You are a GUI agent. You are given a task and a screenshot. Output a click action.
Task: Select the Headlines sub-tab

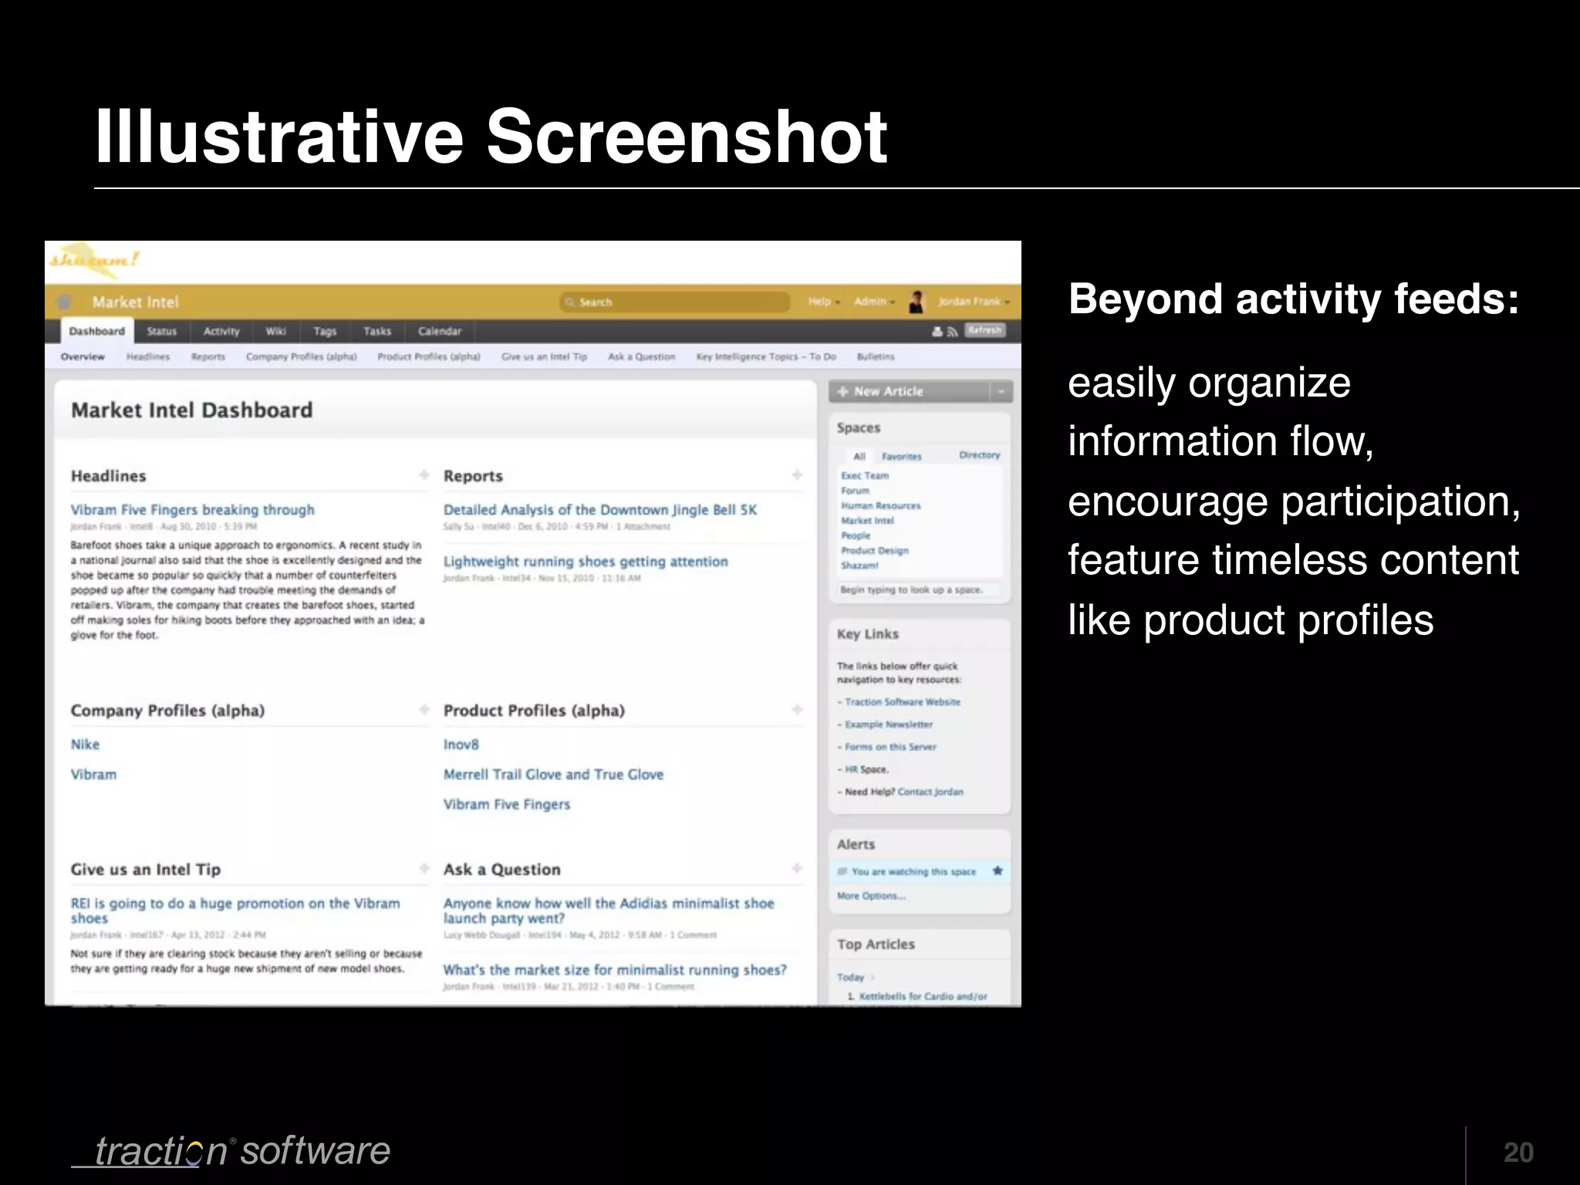(x=147, y=356)
